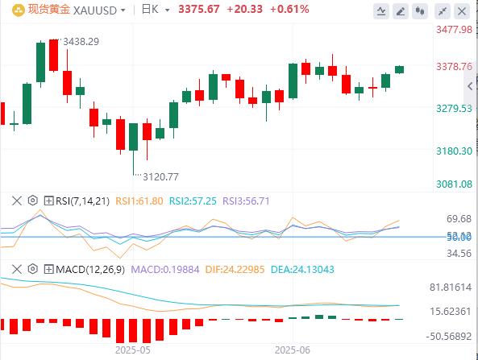Click the 2025-05 date axis marker
The image size is (478, 360).
pos(133,350)
